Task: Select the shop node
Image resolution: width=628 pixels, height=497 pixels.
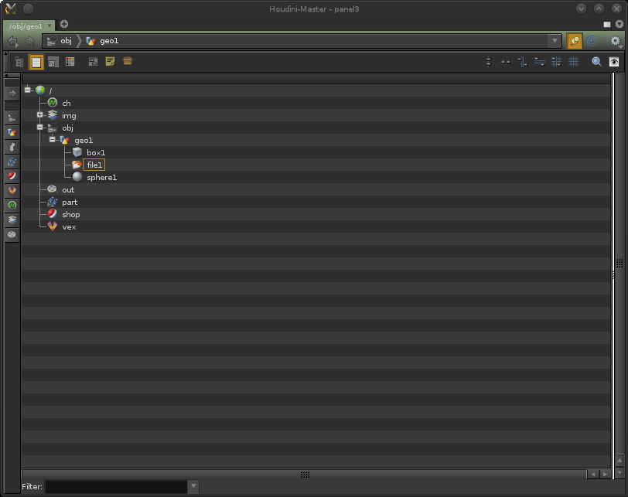Action: (71, 215)
